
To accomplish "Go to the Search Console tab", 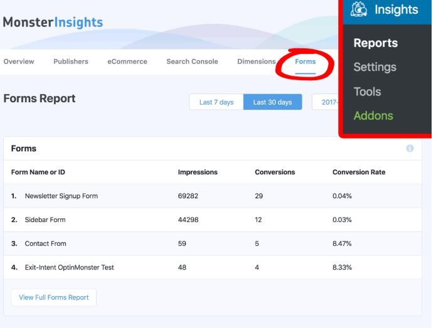I will click(x=192, y=61).
